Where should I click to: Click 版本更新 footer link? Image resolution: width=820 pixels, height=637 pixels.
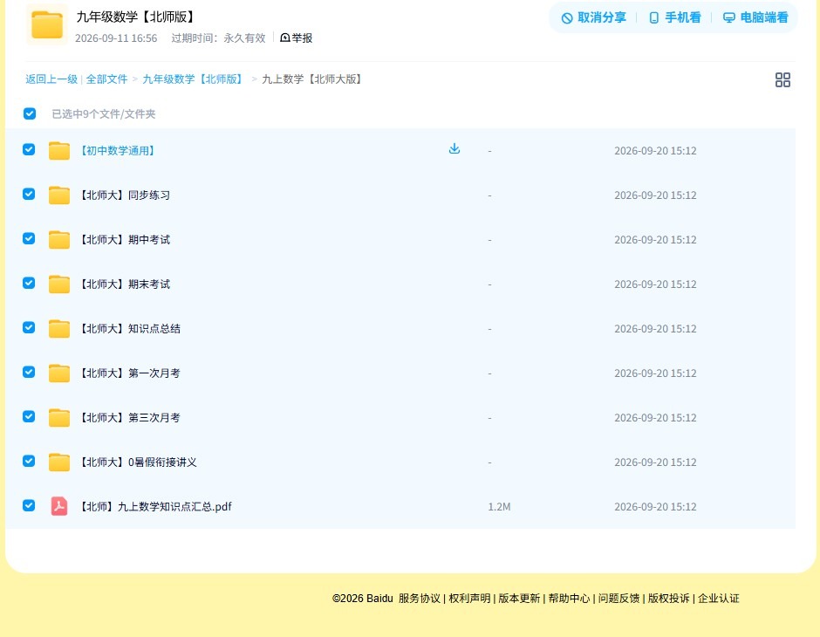pos(519,599)
